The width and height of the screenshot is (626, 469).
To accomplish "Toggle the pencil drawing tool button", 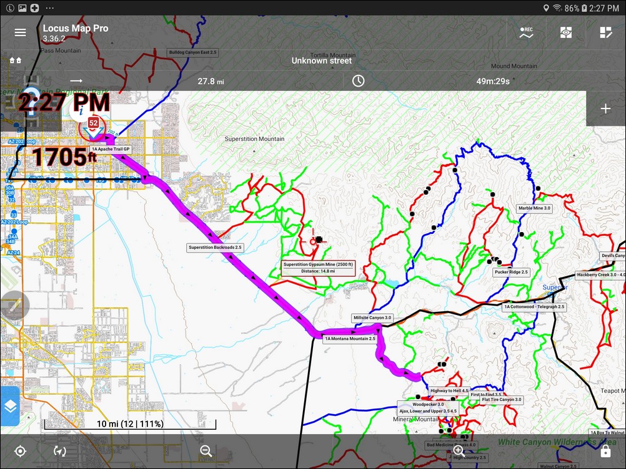I will 11,305.
